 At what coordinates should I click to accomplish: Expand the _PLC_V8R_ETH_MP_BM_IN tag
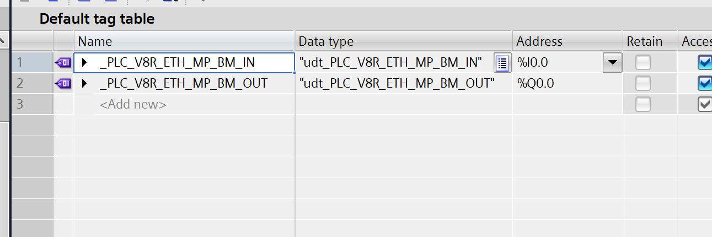[84, 63]
